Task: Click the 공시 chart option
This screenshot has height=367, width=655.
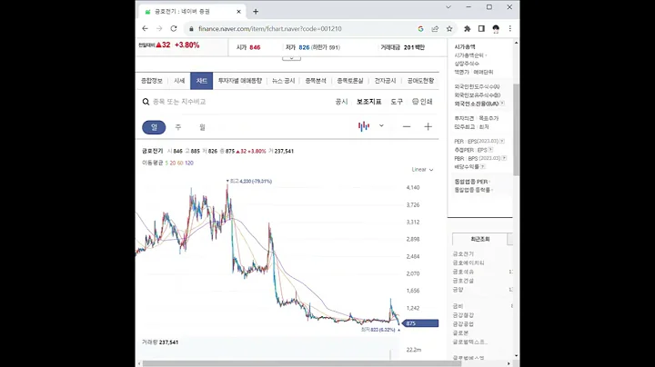Action: coord(342,102)
